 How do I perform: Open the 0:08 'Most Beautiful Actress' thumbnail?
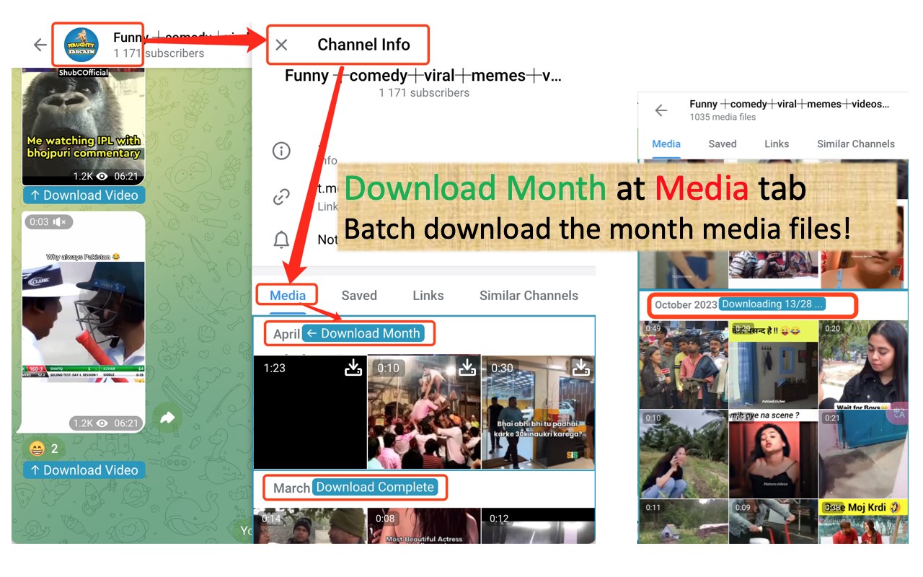pos(424,526)
